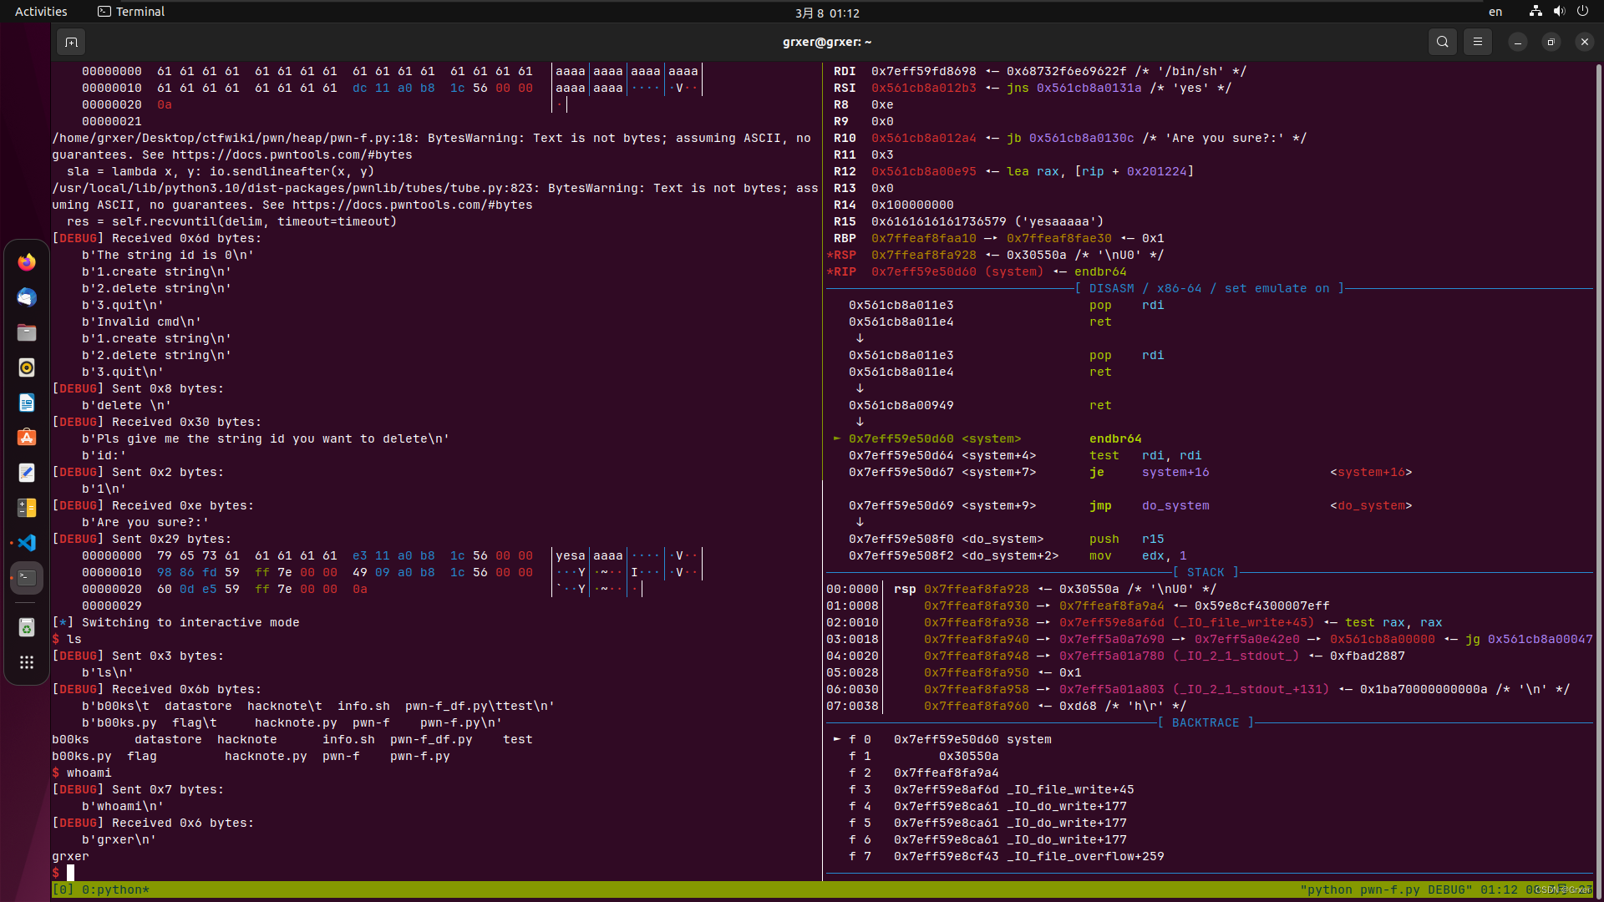Click 'b'delete \n'' sent bytes line
1604x902 pixels.
click(126, 405)
